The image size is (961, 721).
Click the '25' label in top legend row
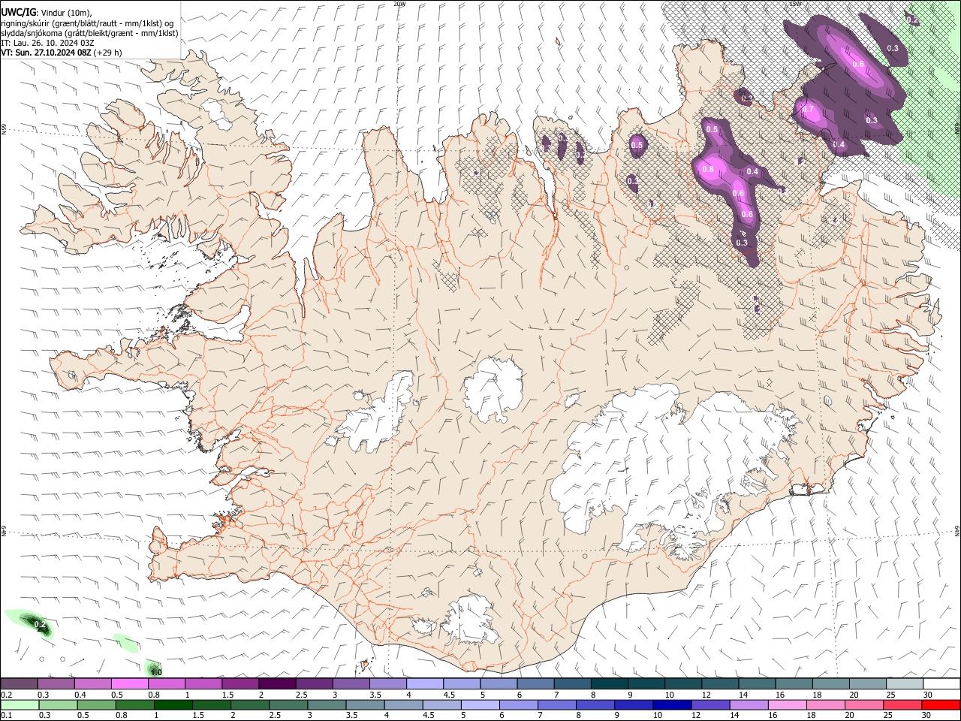pyautogui.click(x=891, y=695)
